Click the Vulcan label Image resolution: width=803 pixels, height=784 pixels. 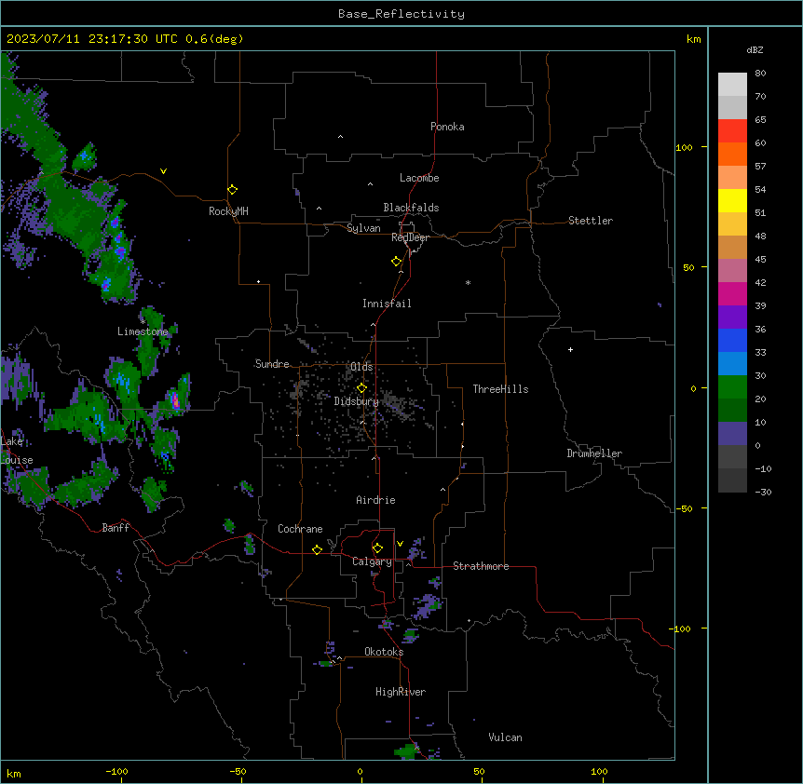coord(506,737)
